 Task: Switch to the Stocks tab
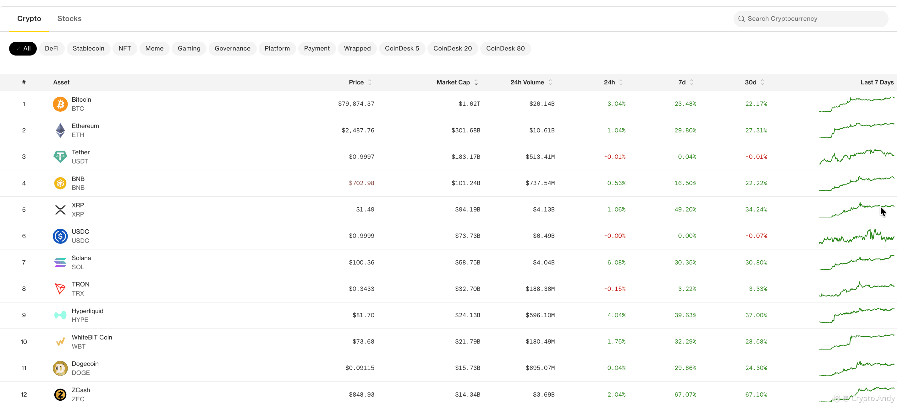pyautogui.click(x=69, y=19)
